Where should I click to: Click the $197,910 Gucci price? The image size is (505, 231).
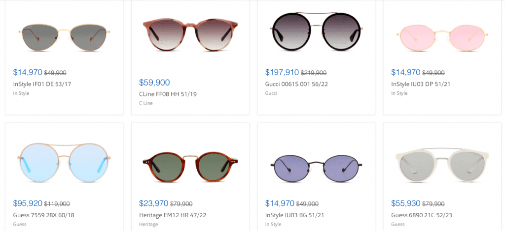pyautogui.click(x=282, y=73)
